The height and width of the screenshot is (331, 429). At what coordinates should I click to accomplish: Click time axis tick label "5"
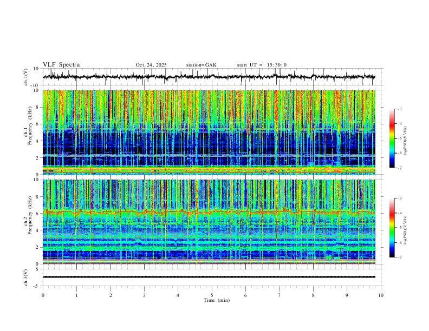(x=212, y=295)
